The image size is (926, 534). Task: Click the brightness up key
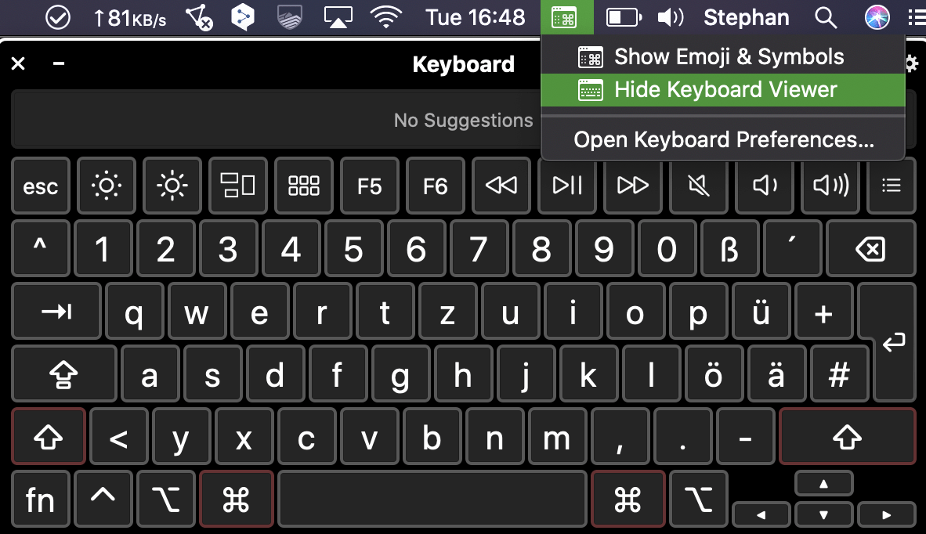click(172, 186)
